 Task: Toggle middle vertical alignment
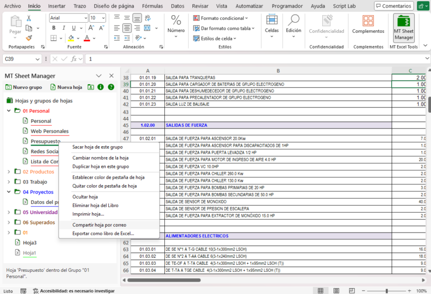click(127, 18)
